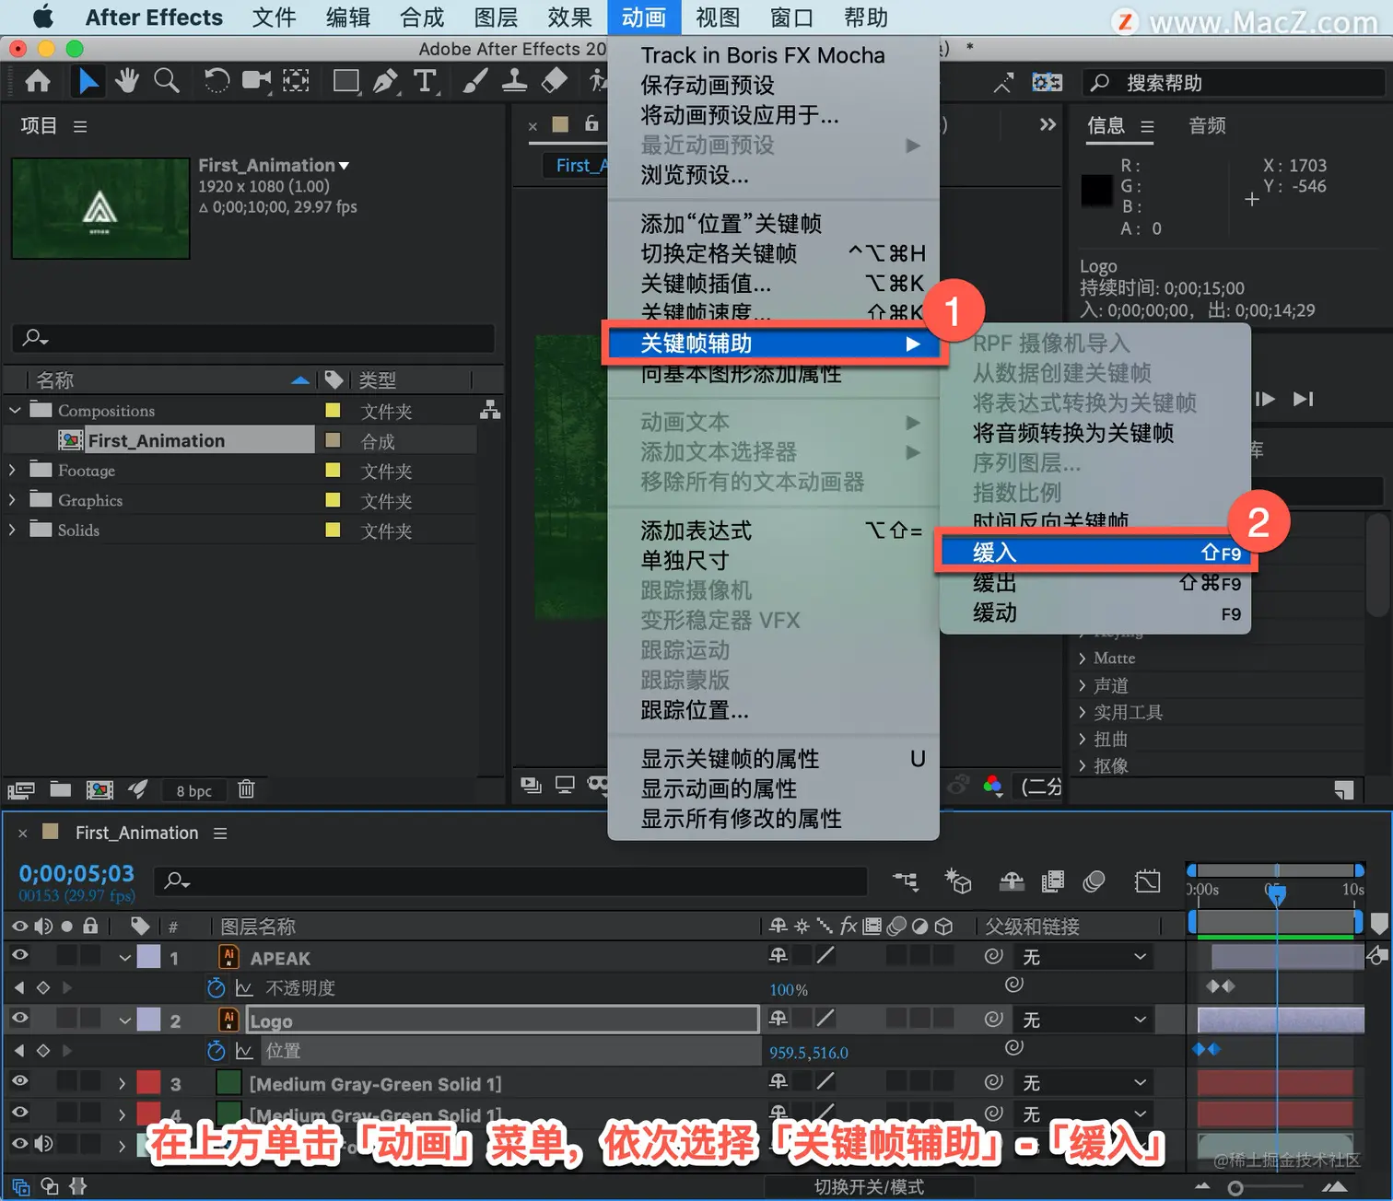
Task: Toggle shy switch on Logo layer
Action: point(778,1019)
